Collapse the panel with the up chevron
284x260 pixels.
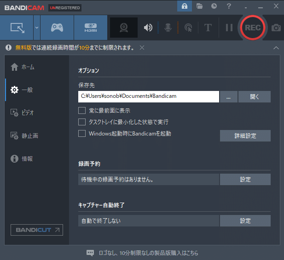pyautogui.click(x=276, y=48)
